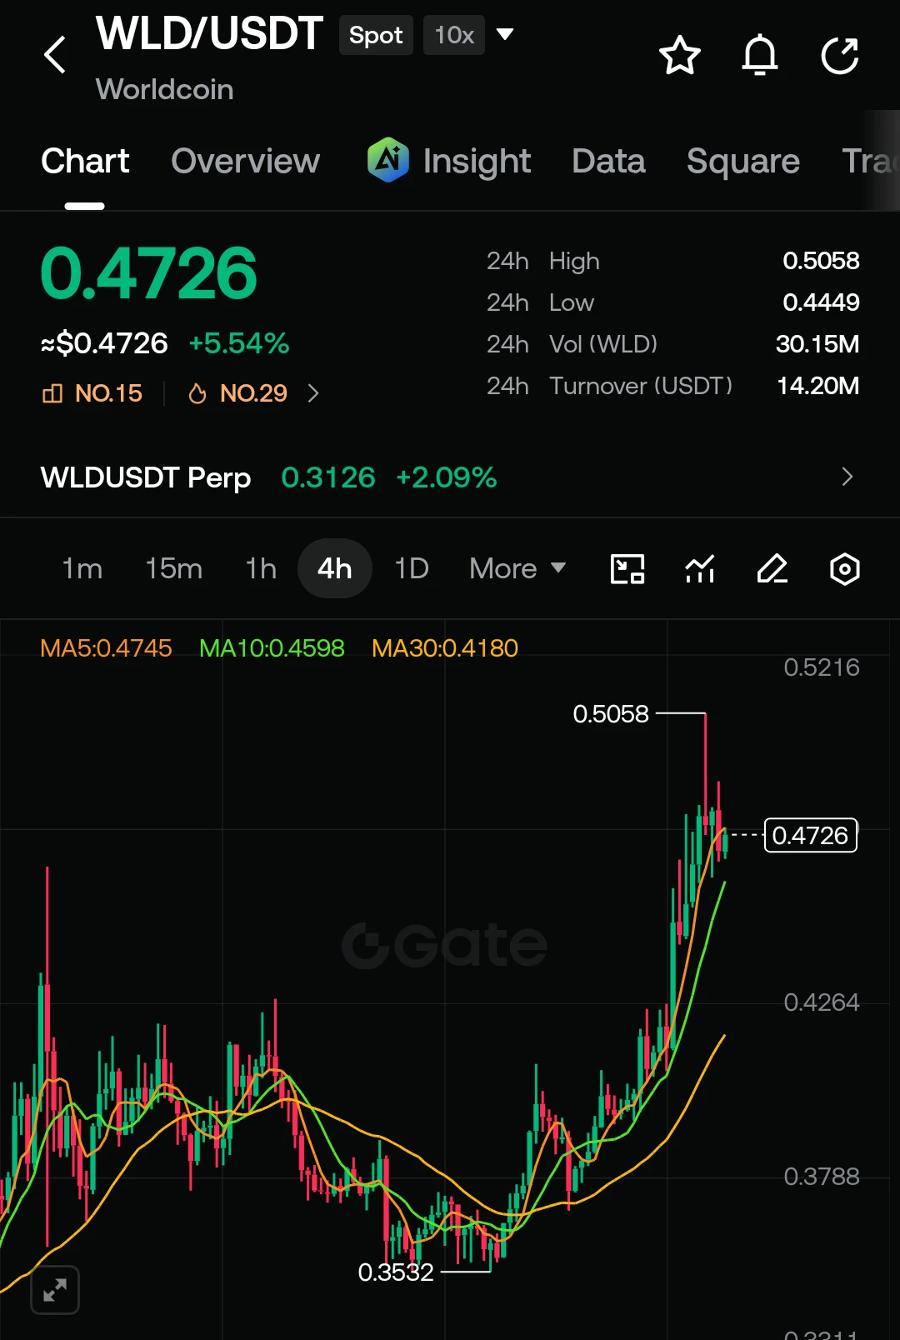Open the Data tab

(608, 161)
